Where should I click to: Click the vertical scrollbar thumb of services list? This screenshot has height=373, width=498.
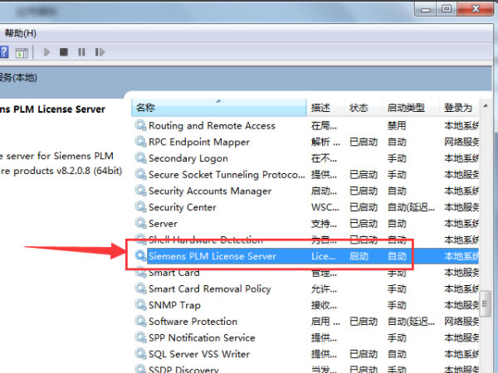tap(486, 304)
